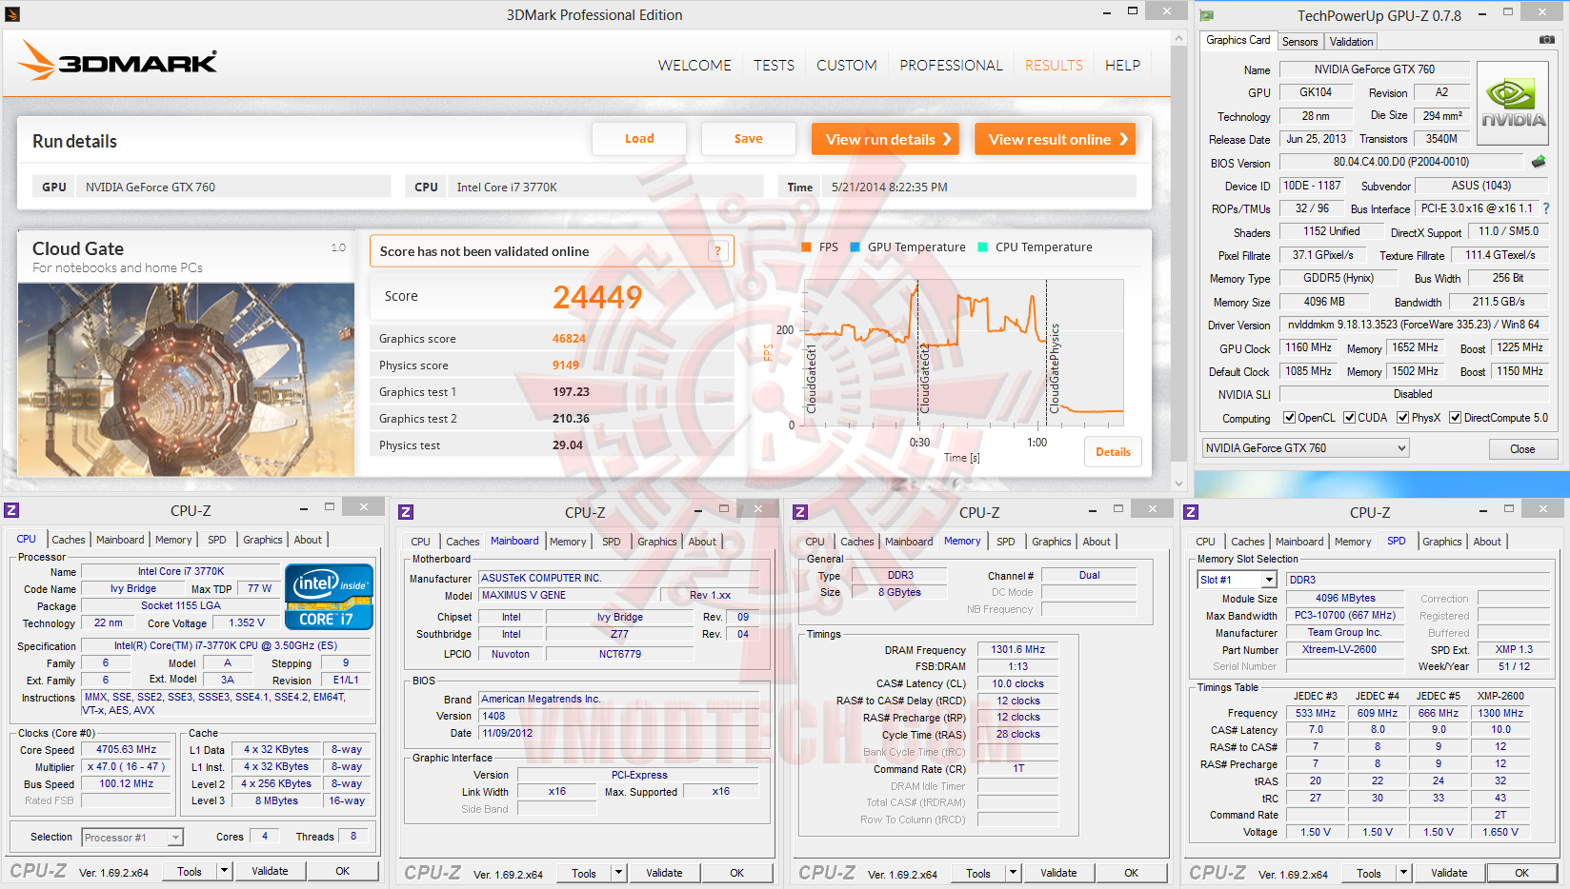Click the Details button below the chart
The width and height of the screenshot is (1570, 889).
tap(1113, 452)
